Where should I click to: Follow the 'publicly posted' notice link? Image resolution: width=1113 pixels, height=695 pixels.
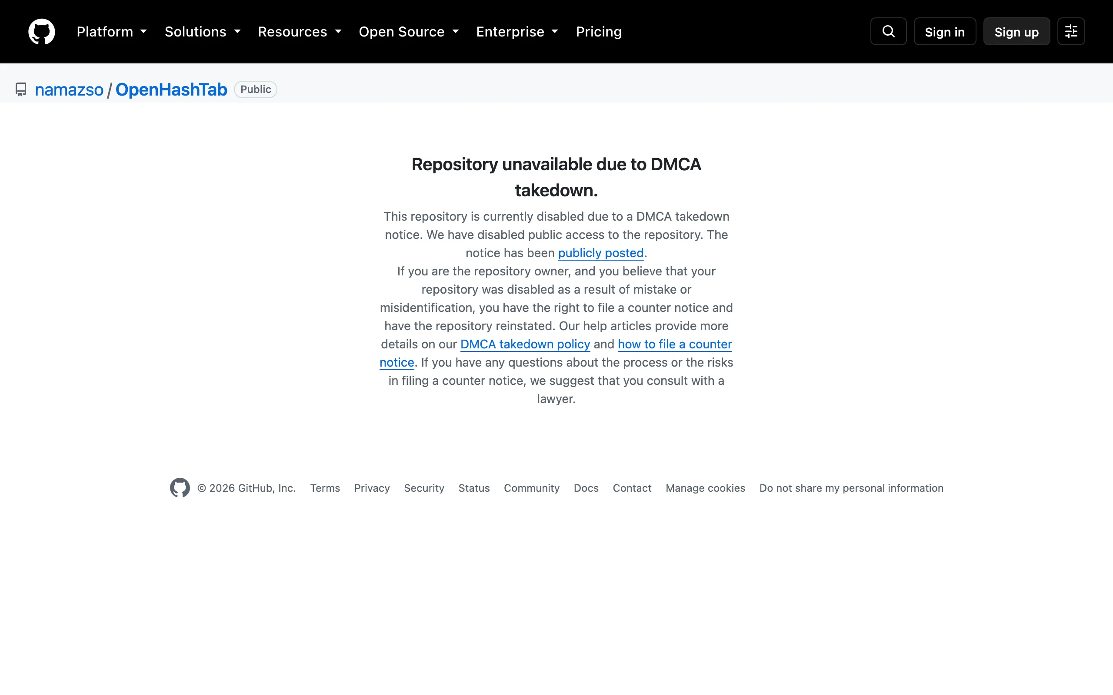click(x=601, y=253)
